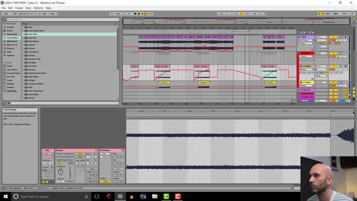Expand the Auto Filter folder

coord(23,34)
